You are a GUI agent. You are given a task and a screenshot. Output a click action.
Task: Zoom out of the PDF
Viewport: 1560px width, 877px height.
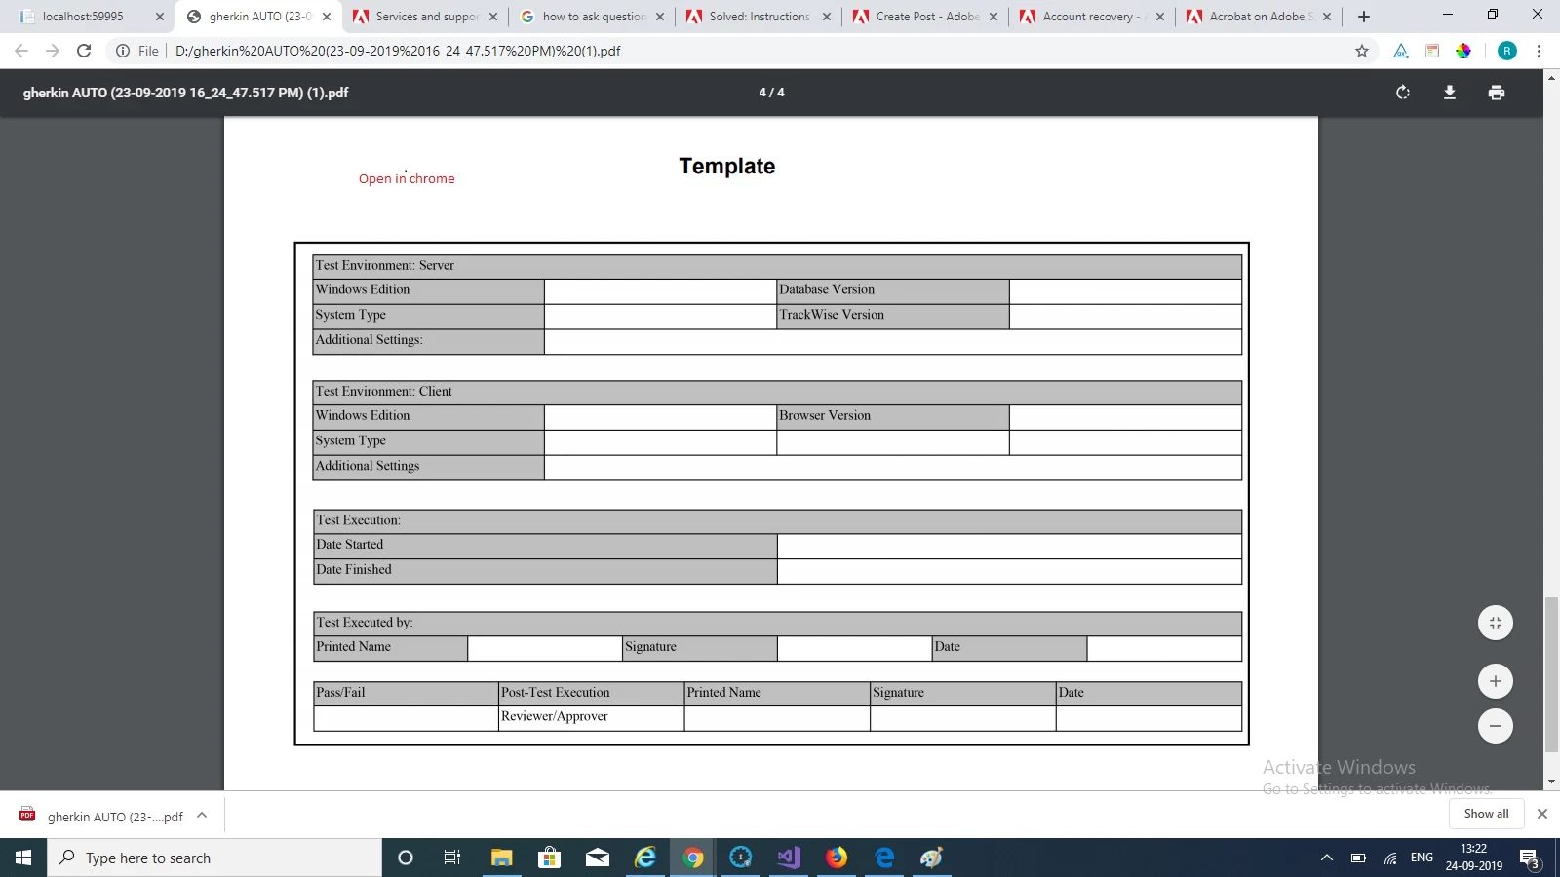1496,726
